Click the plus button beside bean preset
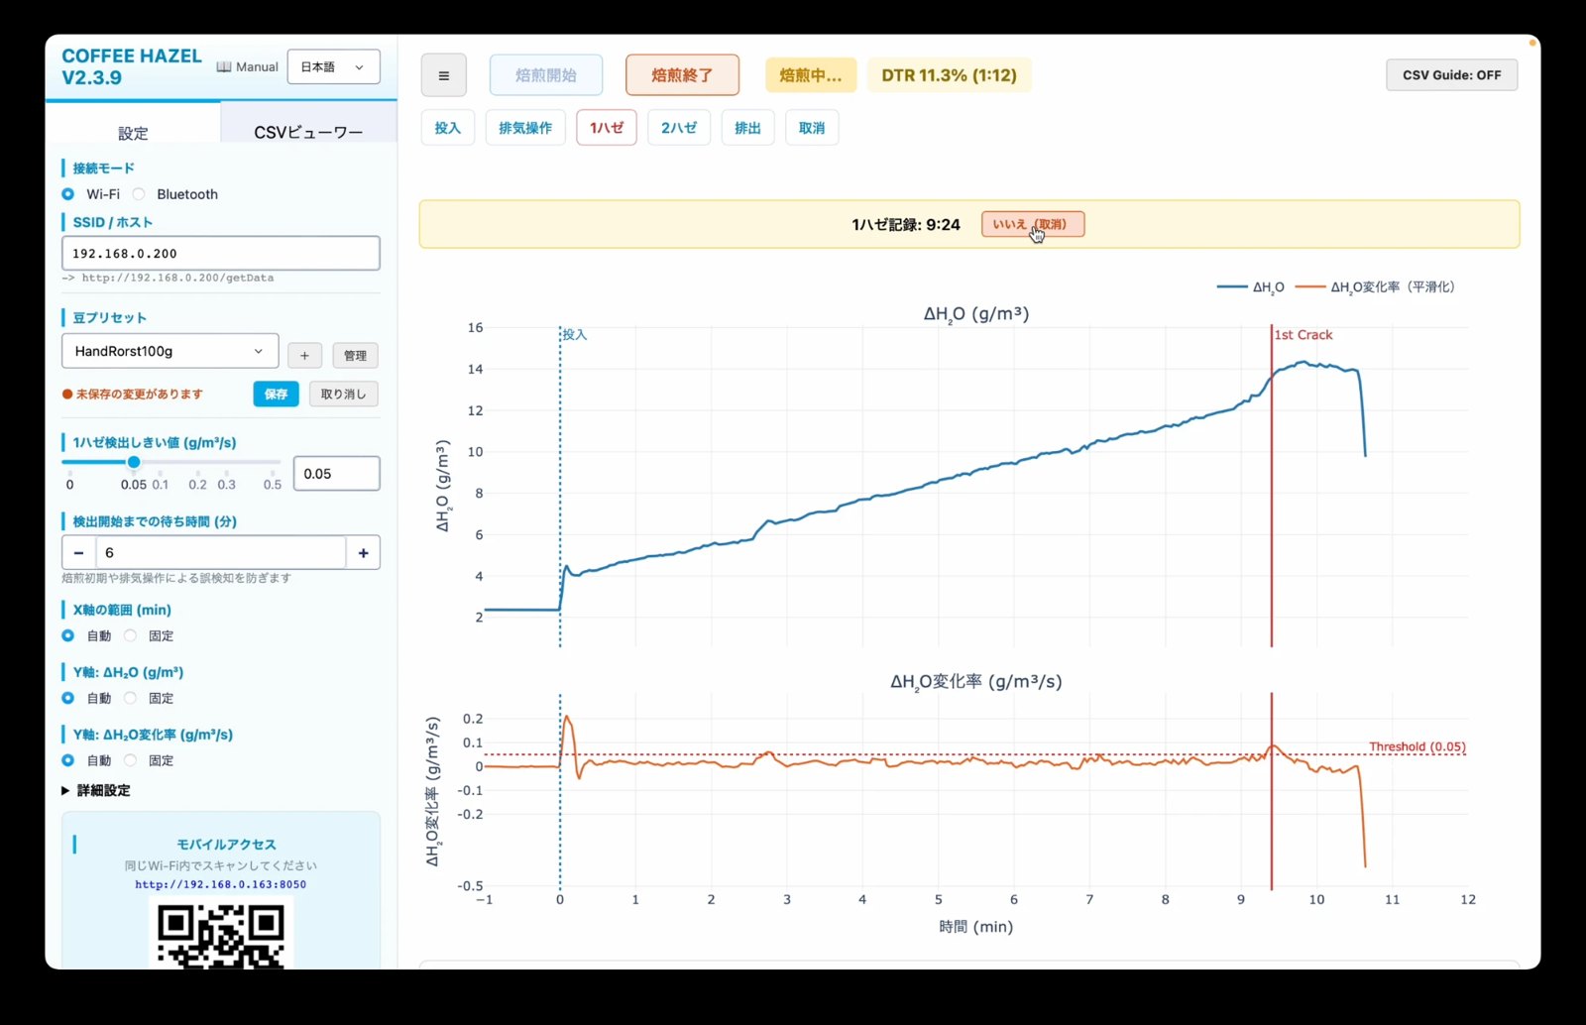The height and width of the screenshot is (1025, 1586). [304, 355]
